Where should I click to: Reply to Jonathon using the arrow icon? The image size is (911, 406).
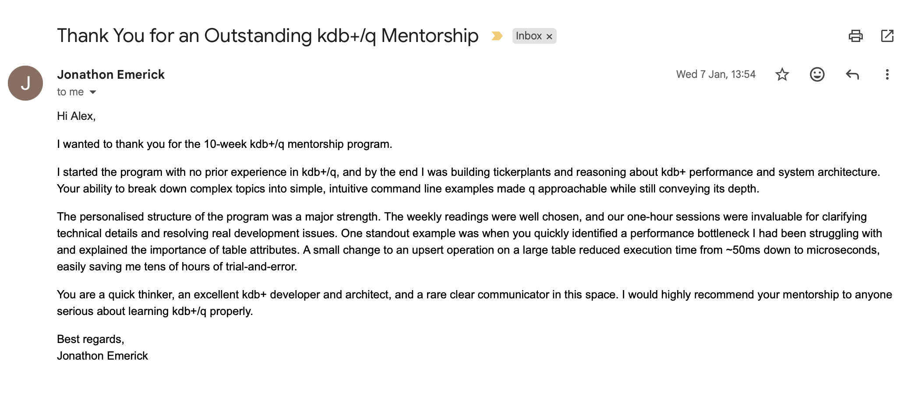coord(852,74)
